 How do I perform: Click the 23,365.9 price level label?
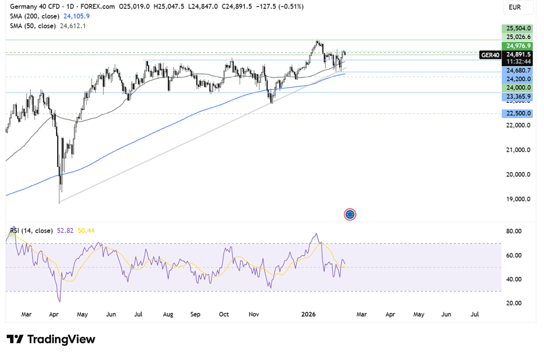click(517, 97)
